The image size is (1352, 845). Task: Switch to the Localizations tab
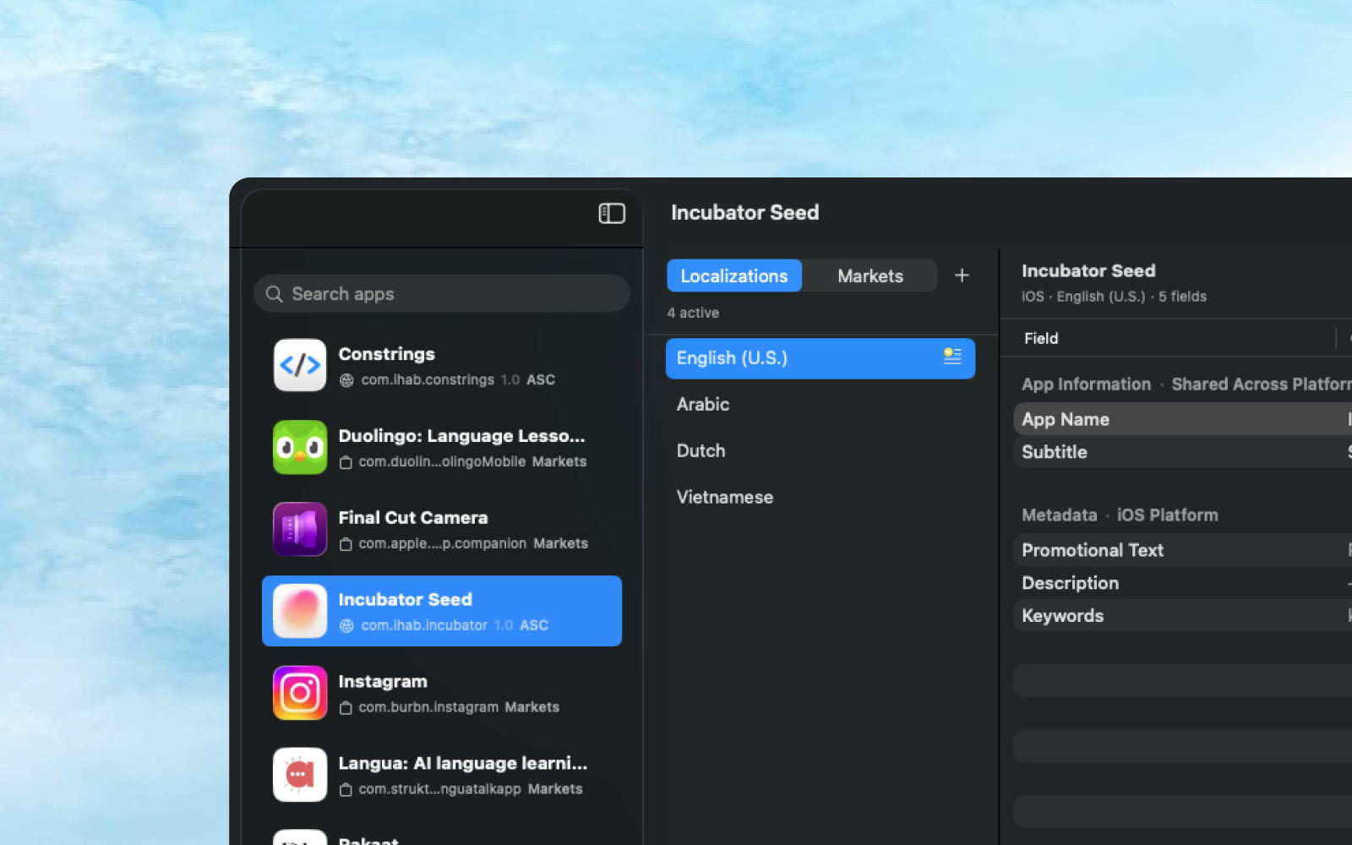[734, 275]
